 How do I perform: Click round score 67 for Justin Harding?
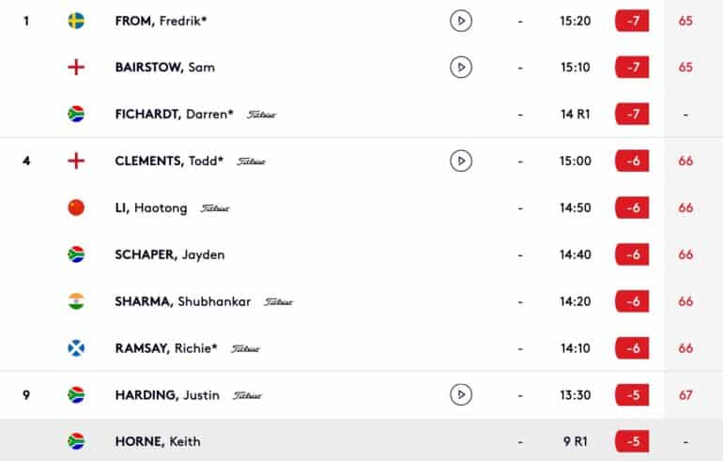(685, 395)
